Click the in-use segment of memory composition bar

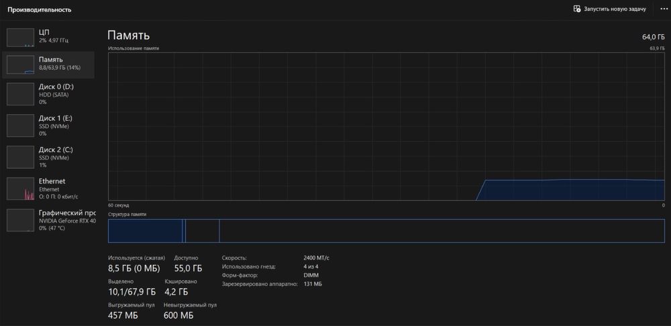click(145, 231)
